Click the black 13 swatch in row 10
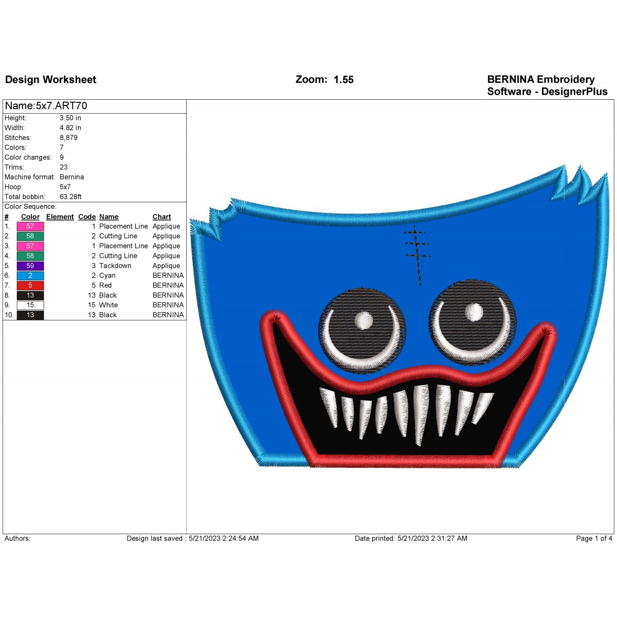The width and height of the screenshot is (617, 617). click(30, 315)
